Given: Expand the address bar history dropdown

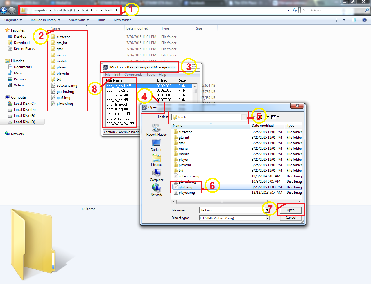Looking at the screenshot, I should click(288, 10).
